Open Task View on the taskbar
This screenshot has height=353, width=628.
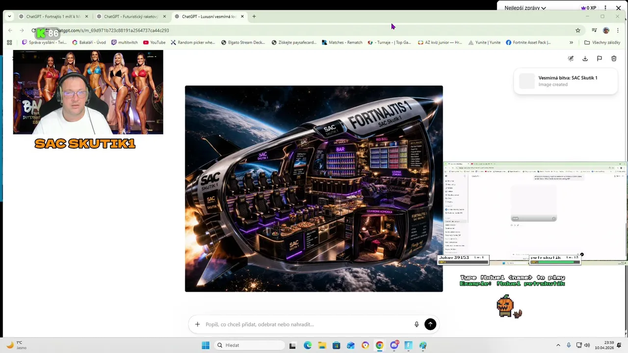pyautogui.click(x=292, y=345)
